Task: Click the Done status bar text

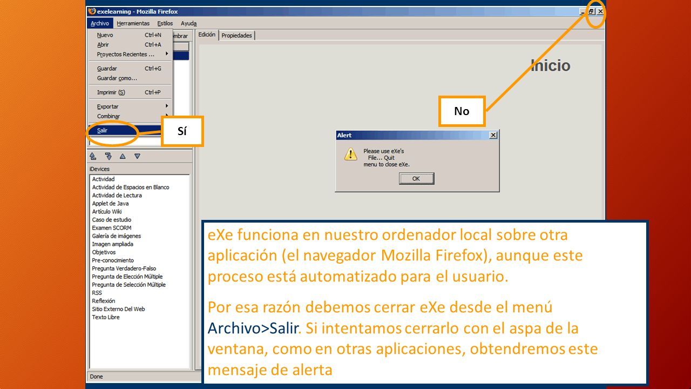Action: coord(97,377)
